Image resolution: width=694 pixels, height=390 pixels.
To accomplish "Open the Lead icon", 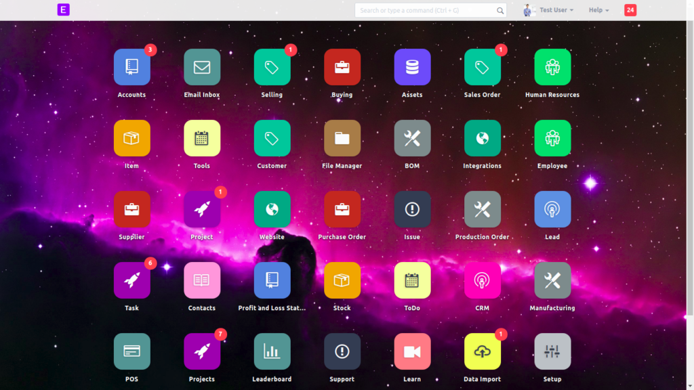I will 552,209.
